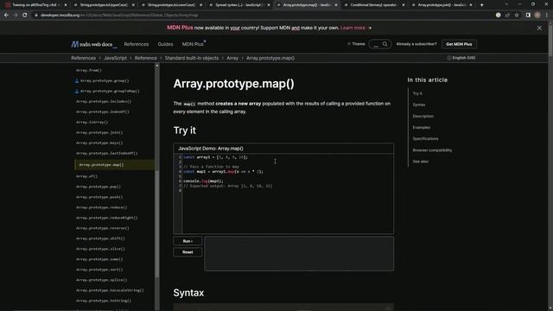Viewport: 553px width, 311px height.
Task: Open Array.prototype.indexOf() in sidebar
Action: click(x=102, y=111)
